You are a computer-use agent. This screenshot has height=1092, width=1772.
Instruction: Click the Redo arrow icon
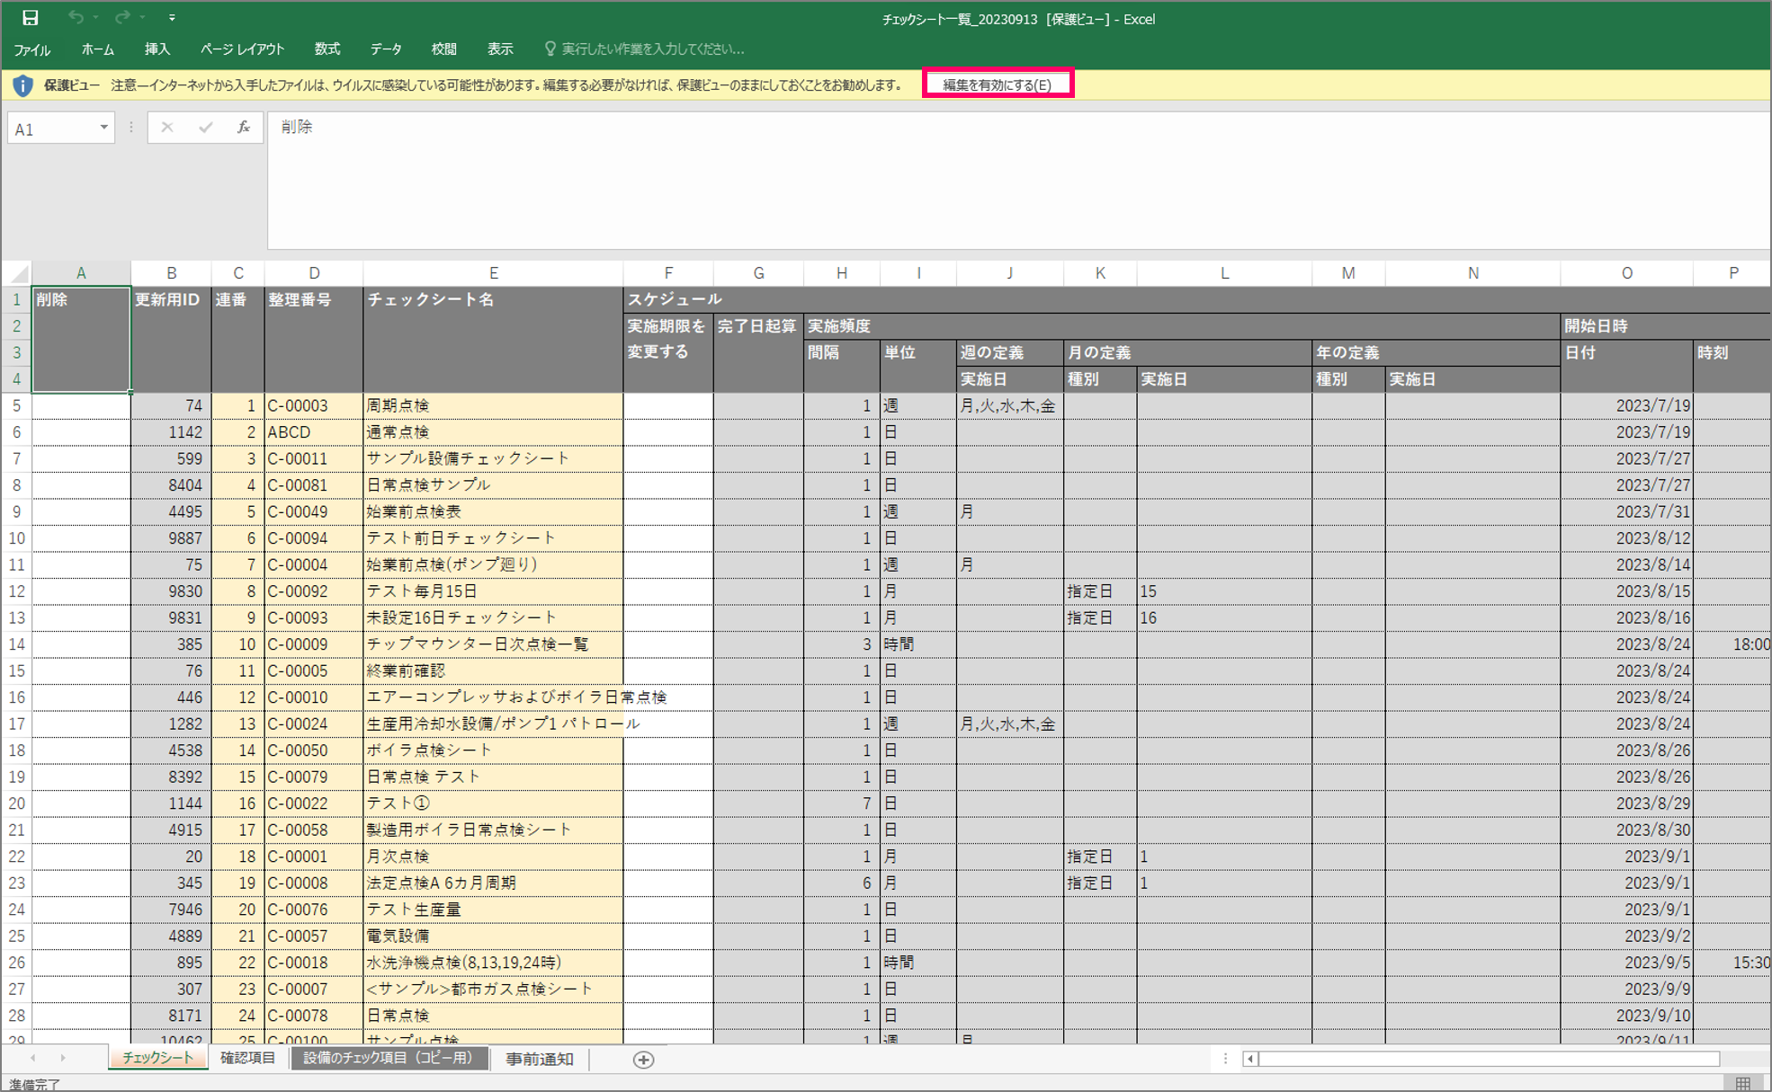pos(122,18)
